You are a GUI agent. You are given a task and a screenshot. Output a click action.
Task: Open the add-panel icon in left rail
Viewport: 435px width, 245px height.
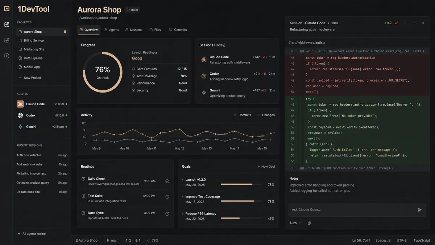7,40
